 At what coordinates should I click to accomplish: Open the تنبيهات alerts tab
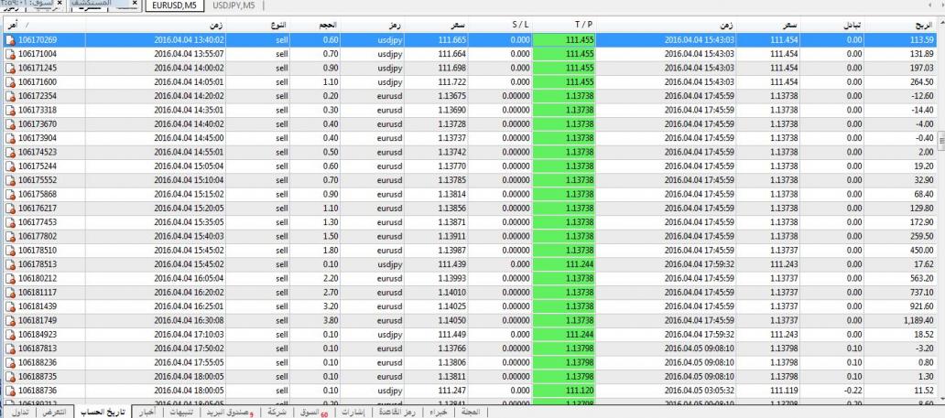point(181,413)
